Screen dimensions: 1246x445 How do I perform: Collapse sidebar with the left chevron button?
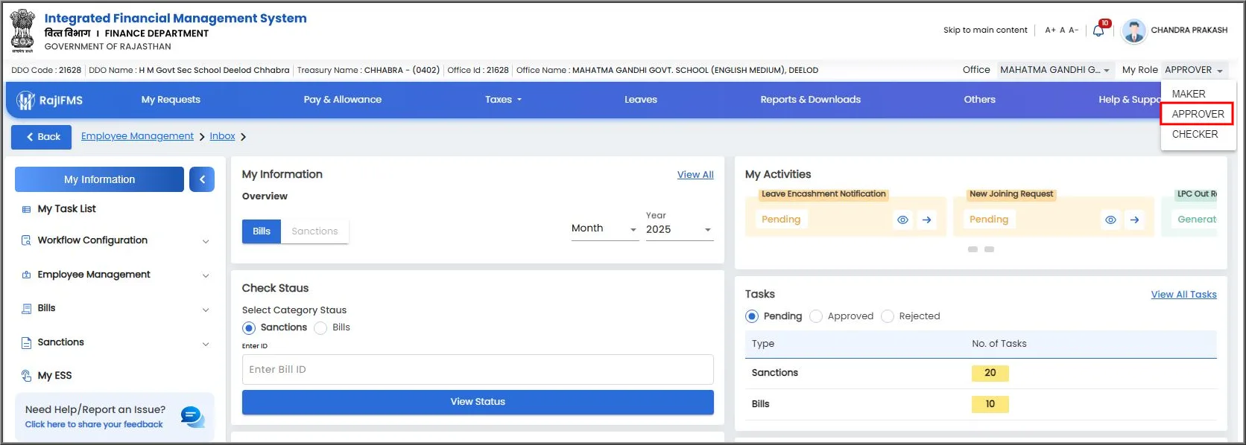pos(202,179)
